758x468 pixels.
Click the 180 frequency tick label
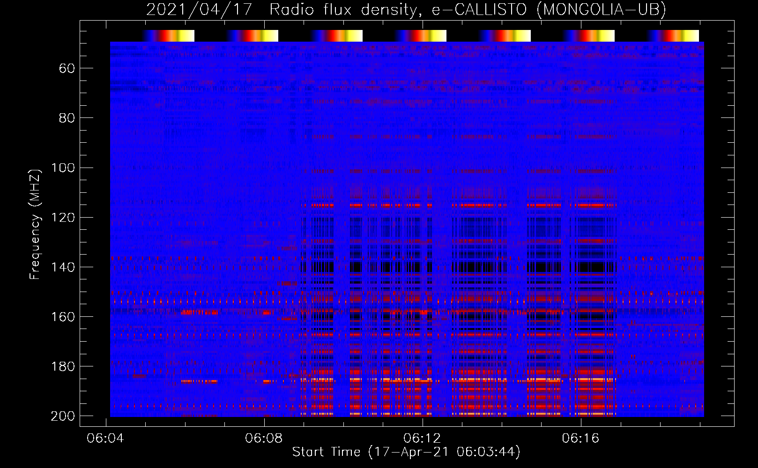63,366
